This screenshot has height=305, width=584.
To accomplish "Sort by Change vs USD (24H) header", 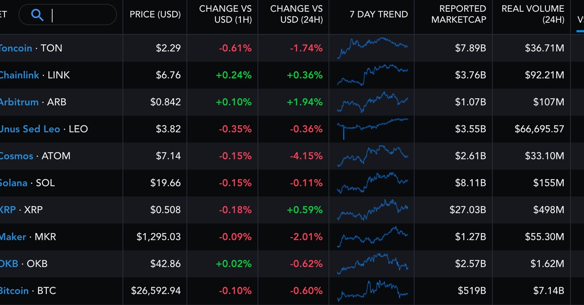I will [x=296, y=15].
